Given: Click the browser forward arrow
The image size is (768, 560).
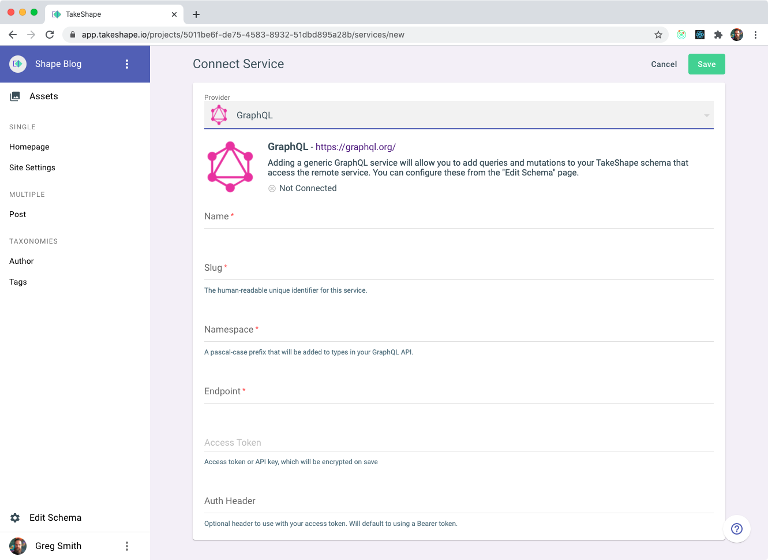Looking at the screenshot, I should (x=31, y=35).
